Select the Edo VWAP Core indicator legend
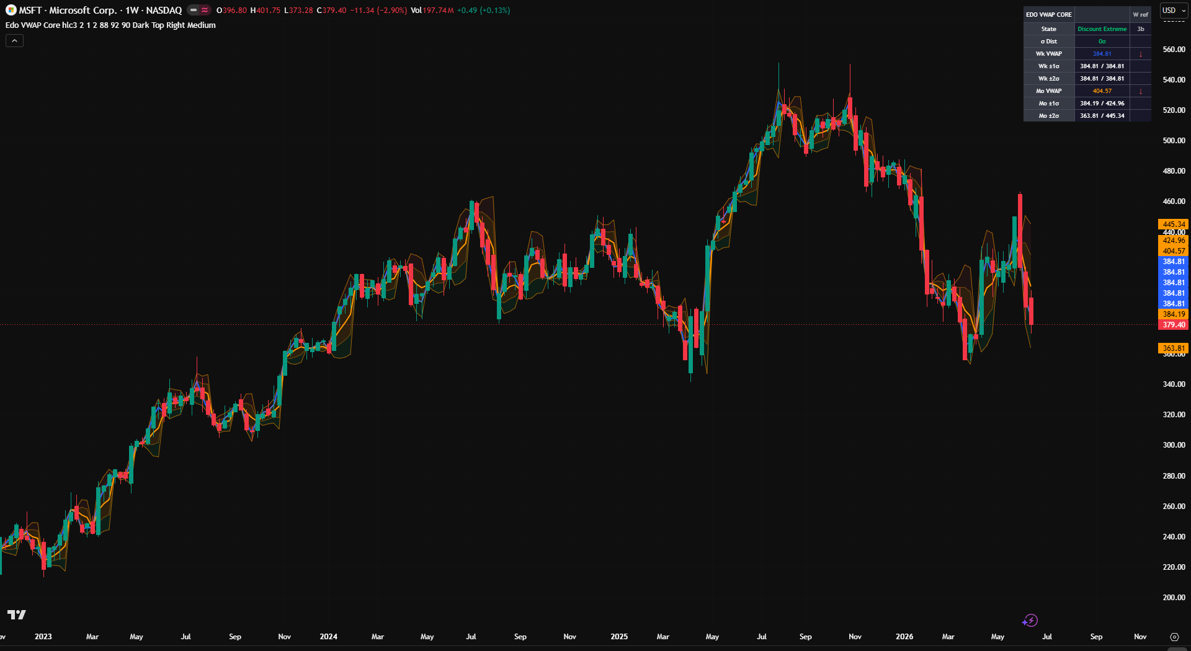Viewport: 1191px width, 651px height. tap(110, 25)
